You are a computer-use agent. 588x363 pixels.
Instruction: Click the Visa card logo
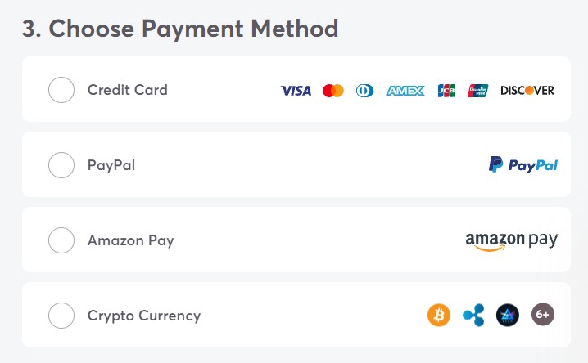pyautogui.click(x=296, y=91)
